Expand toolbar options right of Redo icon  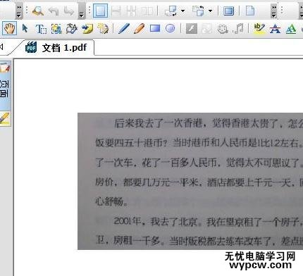pyautogui.click(x=81, y=12)
